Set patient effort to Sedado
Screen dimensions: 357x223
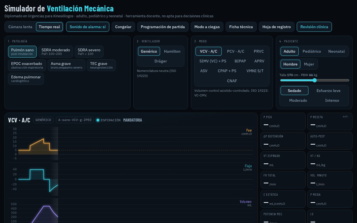coord(295,91)
